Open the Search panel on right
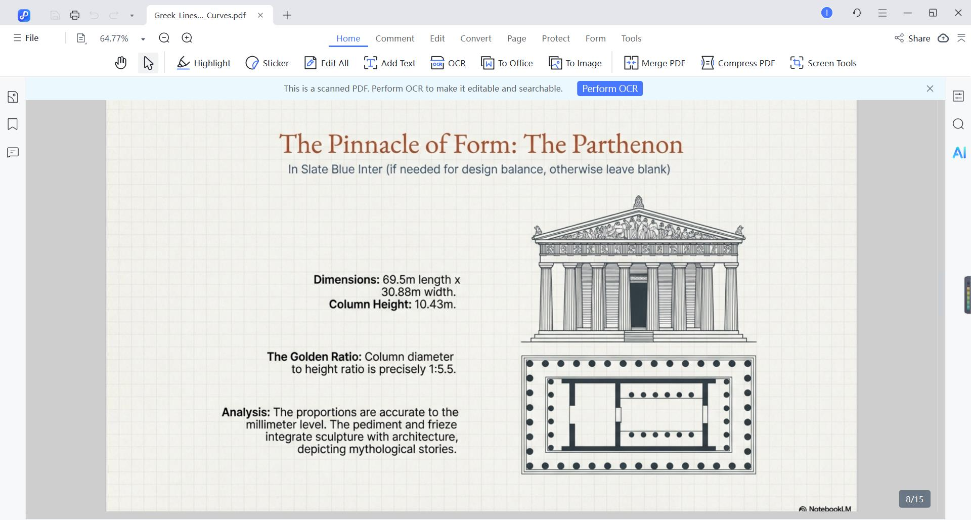This screenshot has width=971, height=520. [x=958, y=124]
